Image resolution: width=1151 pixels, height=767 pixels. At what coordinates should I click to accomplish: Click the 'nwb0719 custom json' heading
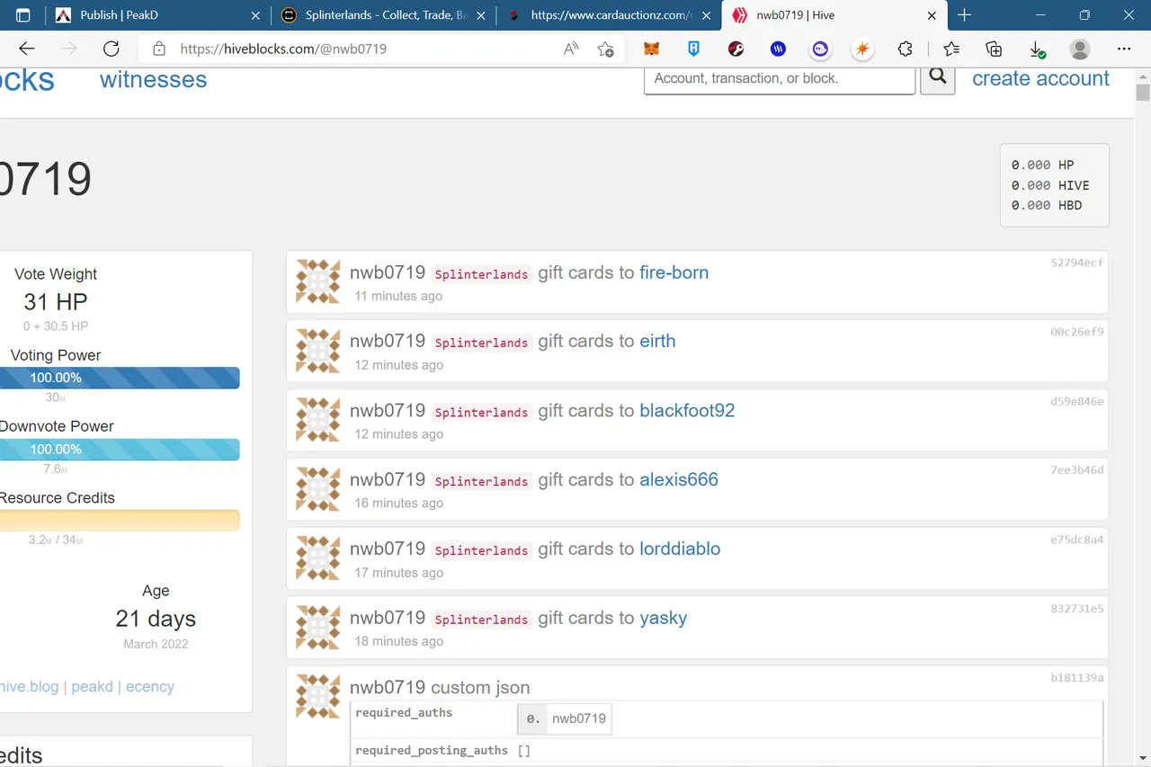[x=440, y=688]
